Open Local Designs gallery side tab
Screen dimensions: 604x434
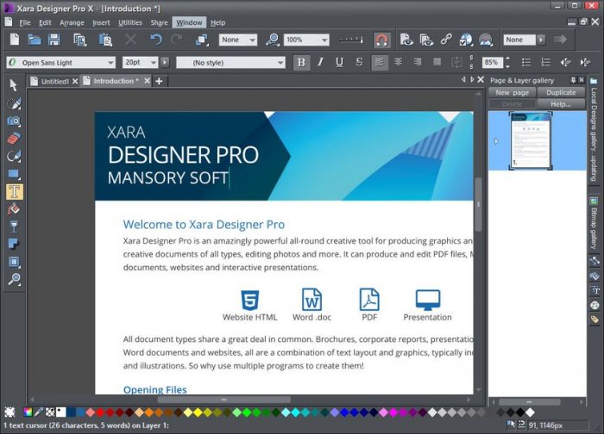[594, 131]
